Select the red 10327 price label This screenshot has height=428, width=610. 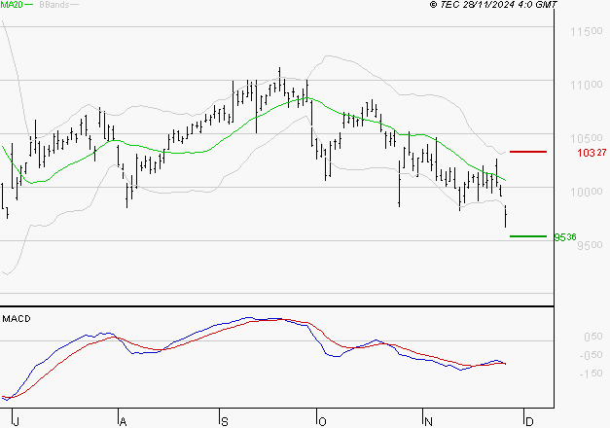click(592, 153)
